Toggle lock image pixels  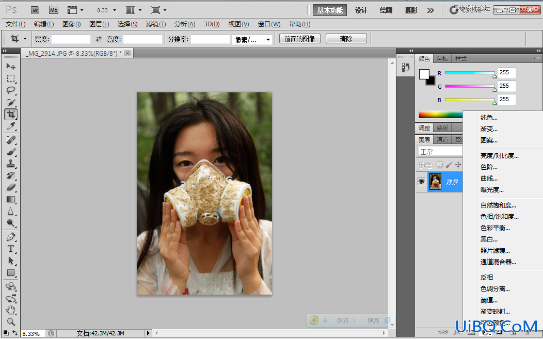(x=449, y=165)
